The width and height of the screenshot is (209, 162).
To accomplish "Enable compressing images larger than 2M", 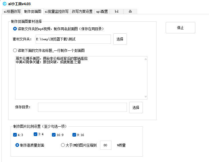I will (63, 145).
